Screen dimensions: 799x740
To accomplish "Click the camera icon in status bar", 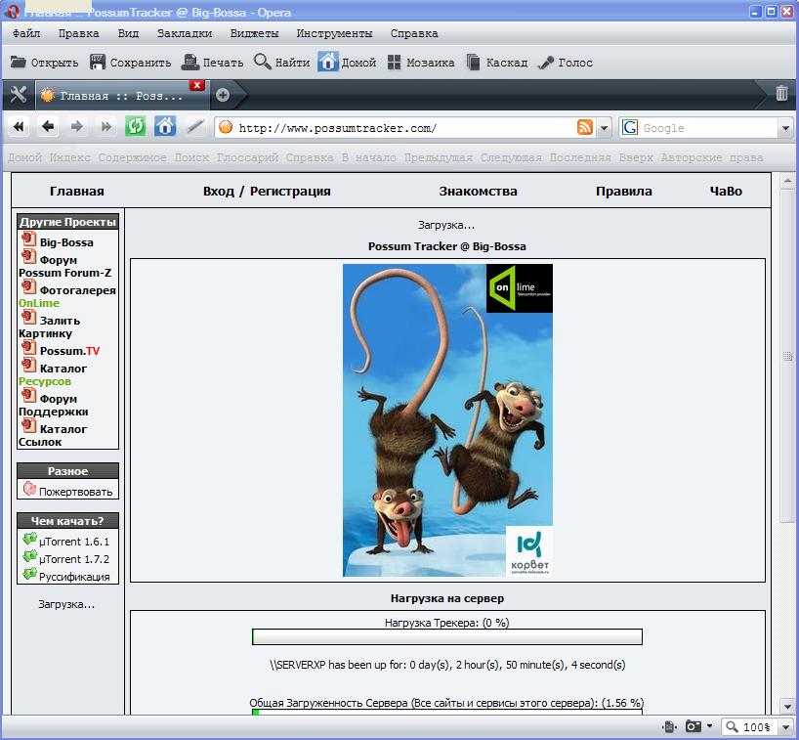I will [693, 725].
